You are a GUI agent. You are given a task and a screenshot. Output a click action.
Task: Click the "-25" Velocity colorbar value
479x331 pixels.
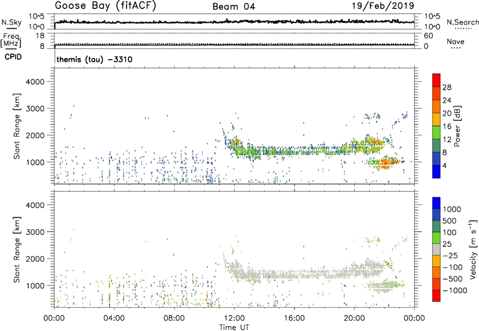coord(450,255)
